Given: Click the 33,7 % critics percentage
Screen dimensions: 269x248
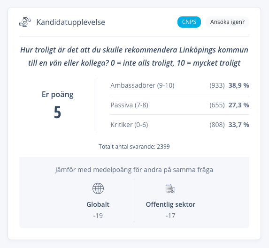Looking at the screenshot, I should pos(238,125).
